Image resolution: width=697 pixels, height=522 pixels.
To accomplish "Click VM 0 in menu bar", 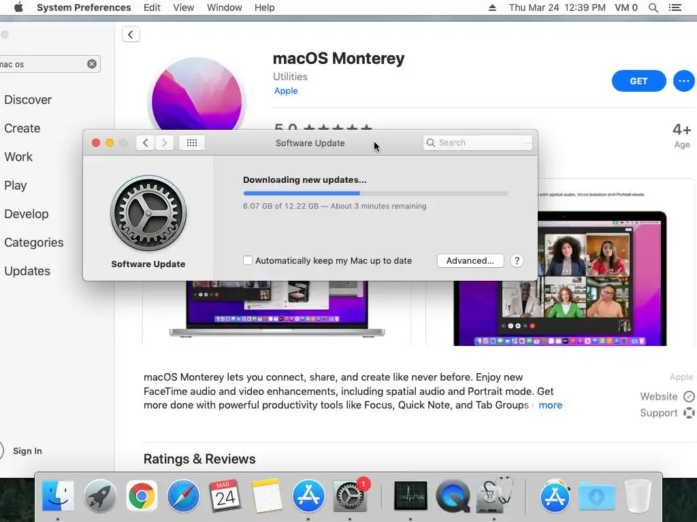I will (x=626, y=7).
